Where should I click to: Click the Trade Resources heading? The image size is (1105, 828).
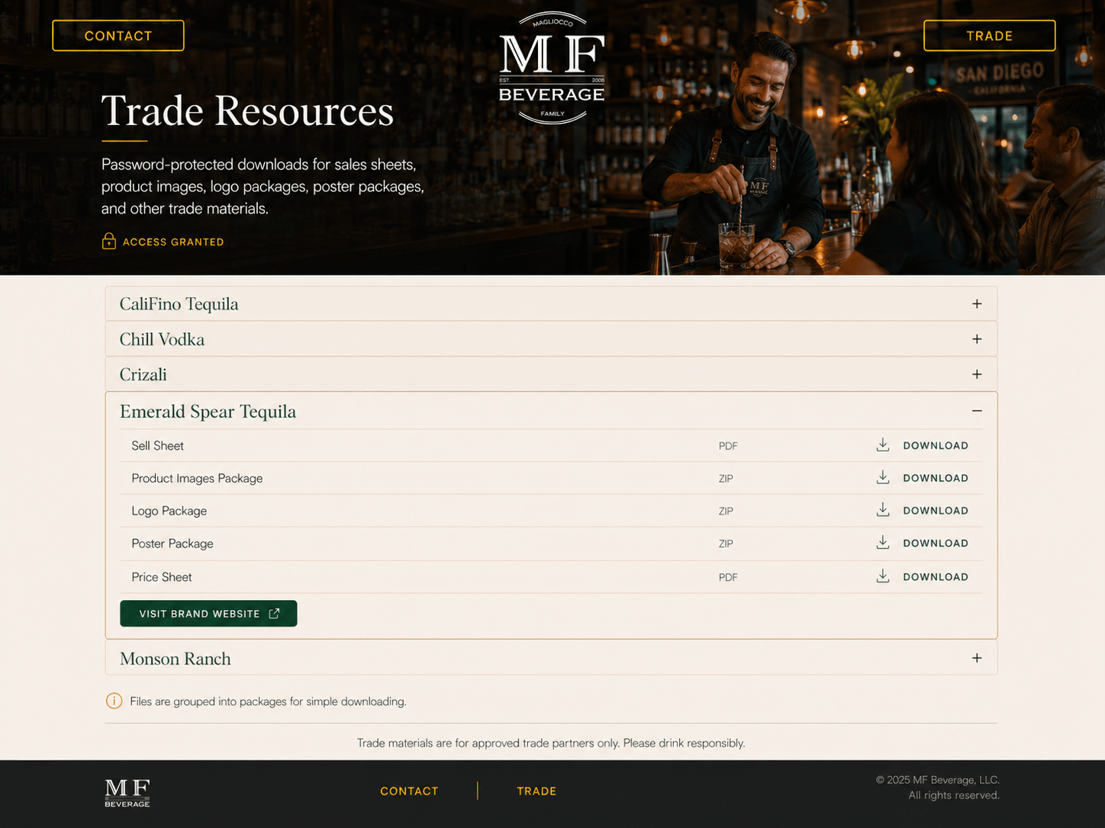[247, 111]
